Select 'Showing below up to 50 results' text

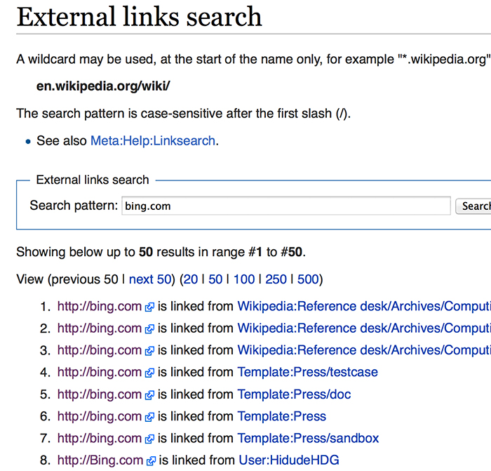click(x=161, y=252)
